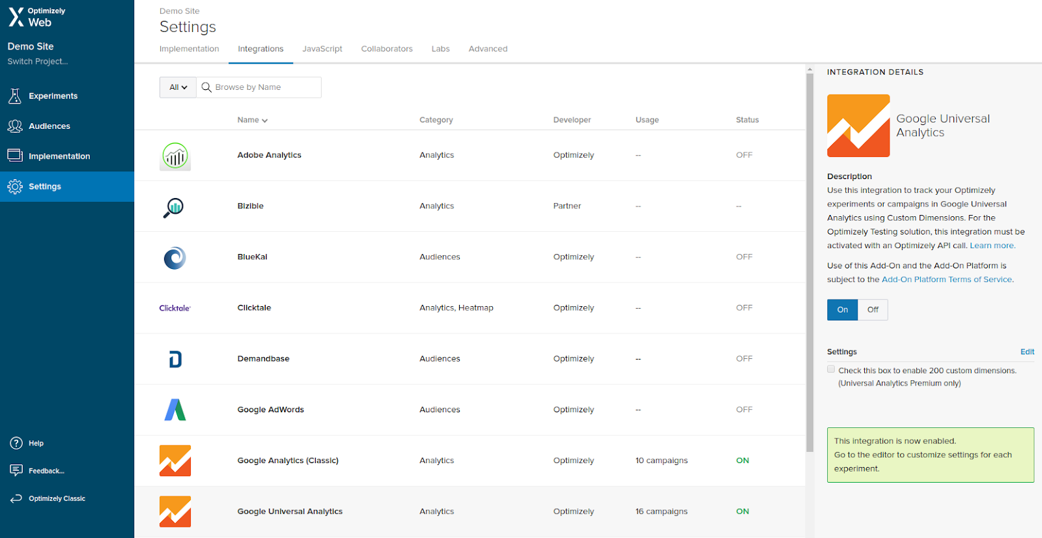
Task: Select Google Universal Analytics row logo
Action: (175, 511)
